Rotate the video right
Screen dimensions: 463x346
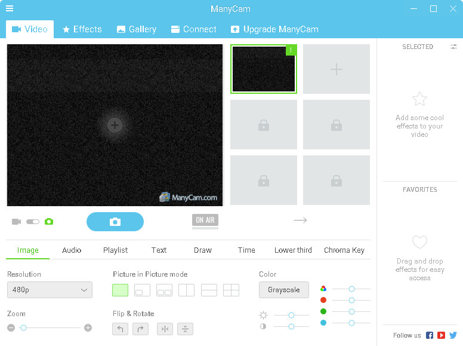tap(140, 329)
